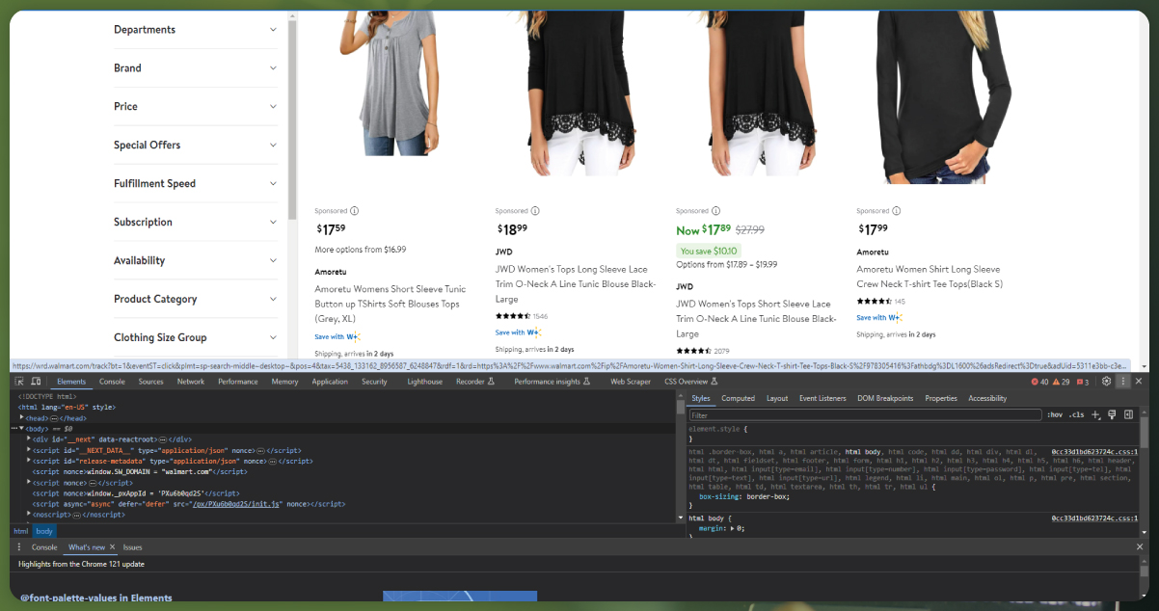The height and width of the screenshot is (611, 1159).
Task: Expand the Brand filter
Action: [x=196, y=68]
